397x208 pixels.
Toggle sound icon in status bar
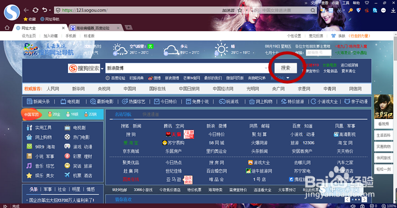coord(353,206)
